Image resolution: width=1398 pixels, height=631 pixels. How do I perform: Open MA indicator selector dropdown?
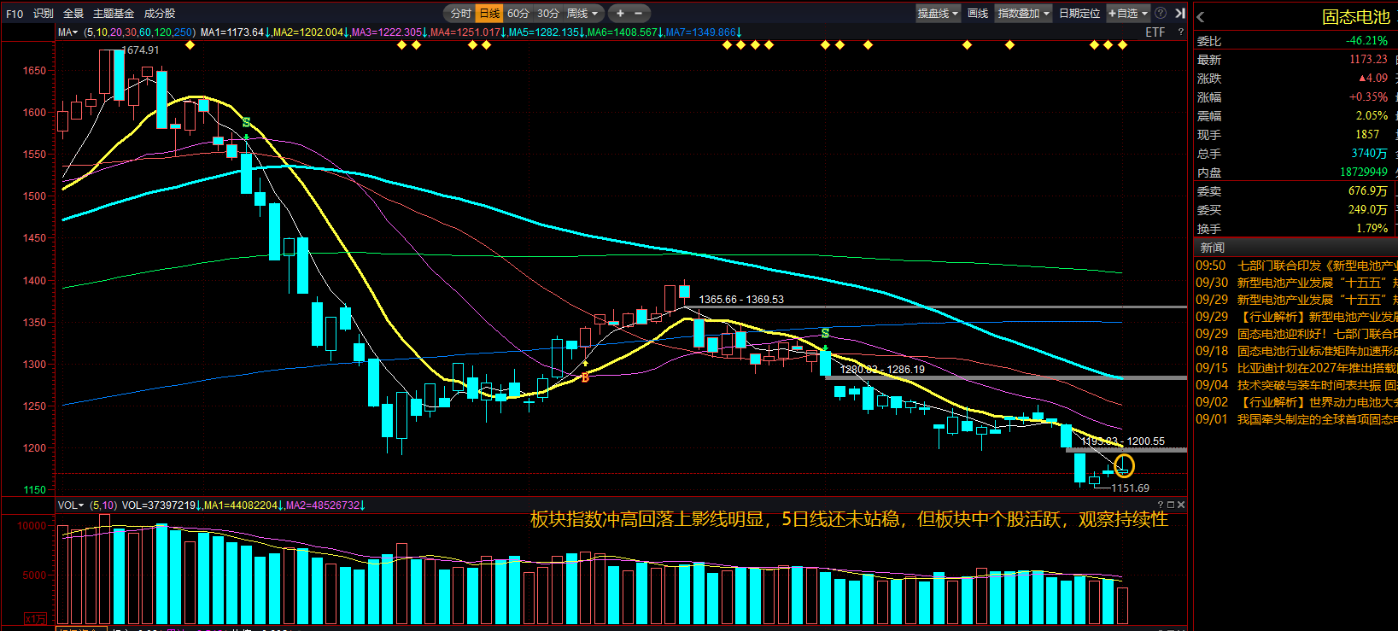(67, 32)
